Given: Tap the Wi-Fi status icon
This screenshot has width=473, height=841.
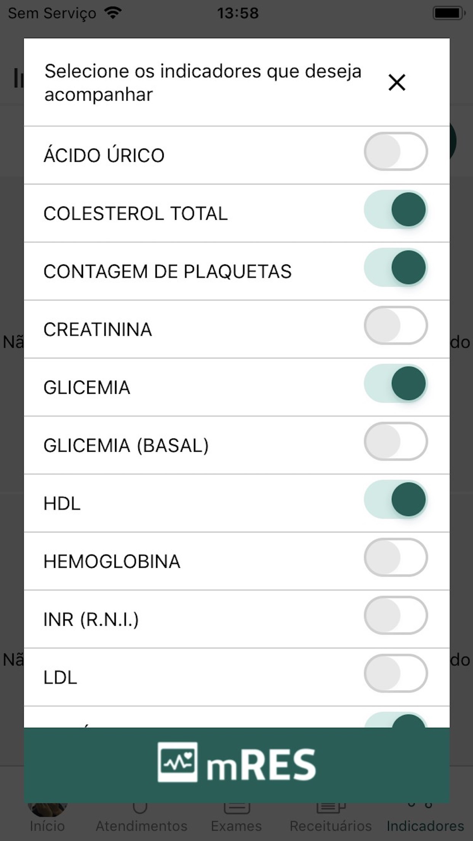Looking at the screenshot, I should tap(113, 13).
